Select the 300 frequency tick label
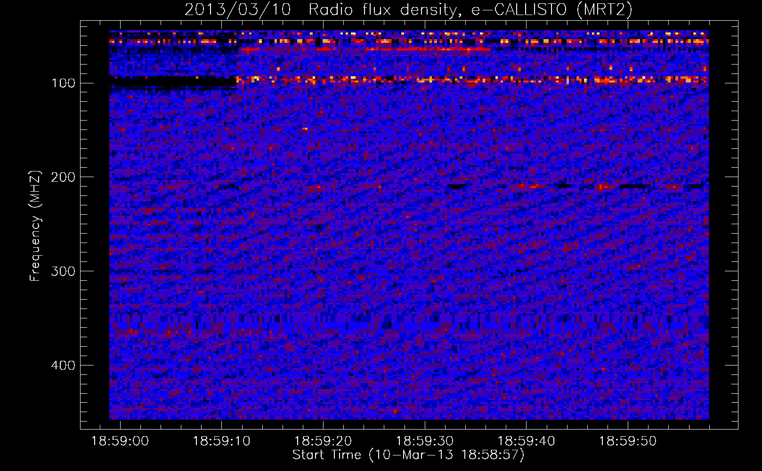This screenshot has height=471, width=762. pos(63,271)
